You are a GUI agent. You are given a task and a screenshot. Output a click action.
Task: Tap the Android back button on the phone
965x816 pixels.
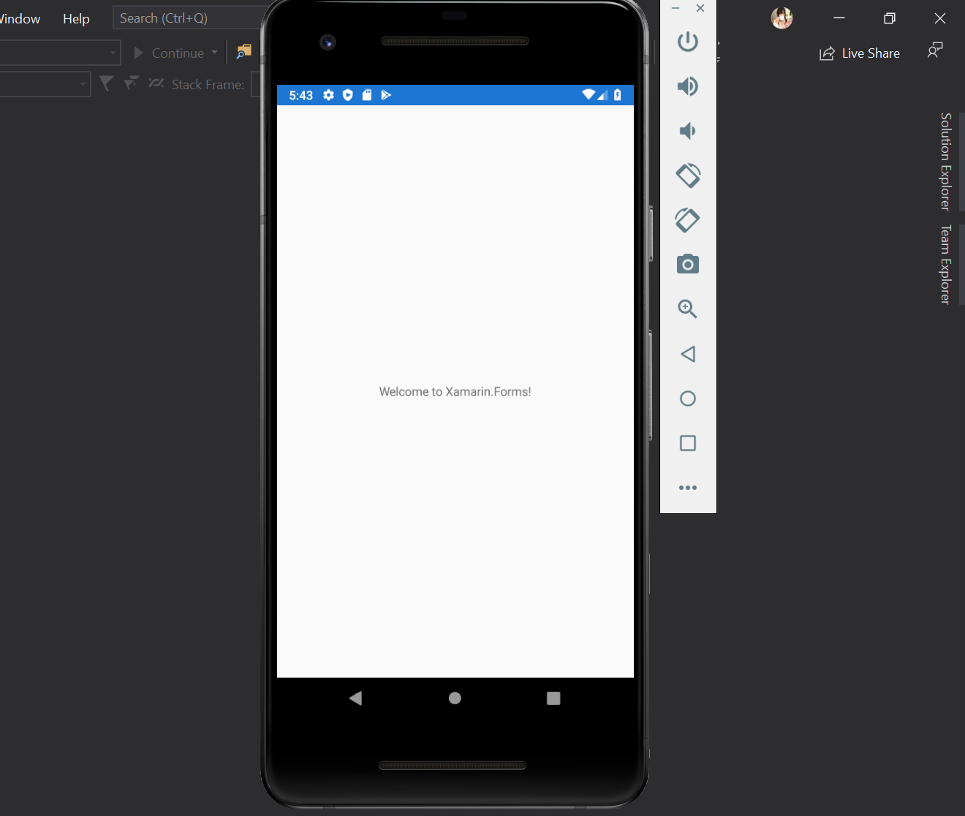356,698
